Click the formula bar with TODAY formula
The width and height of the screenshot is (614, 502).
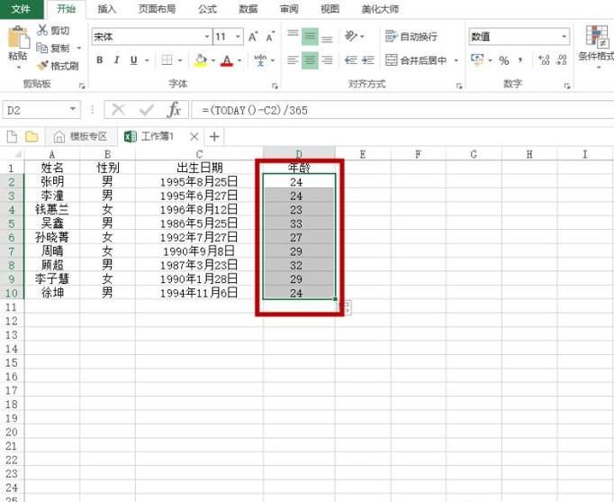(402, 110)
